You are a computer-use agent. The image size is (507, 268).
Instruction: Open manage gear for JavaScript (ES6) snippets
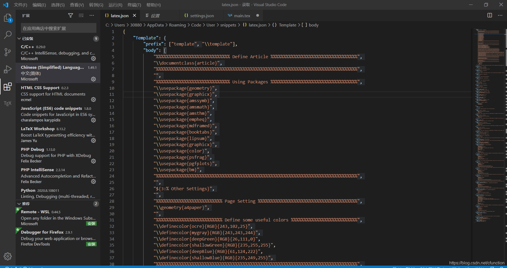click(93, 120)
